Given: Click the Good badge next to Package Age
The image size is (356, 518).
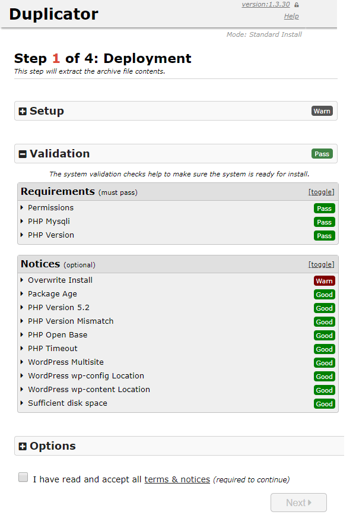Looking at the screenshot, I should [x=324, y=294].
